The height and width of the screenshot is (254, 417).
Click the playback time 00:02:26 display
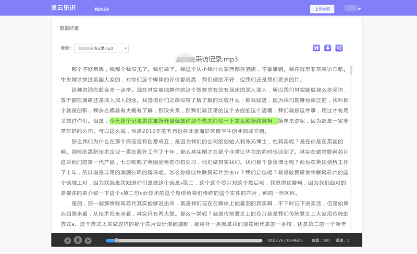pos(274,240)
